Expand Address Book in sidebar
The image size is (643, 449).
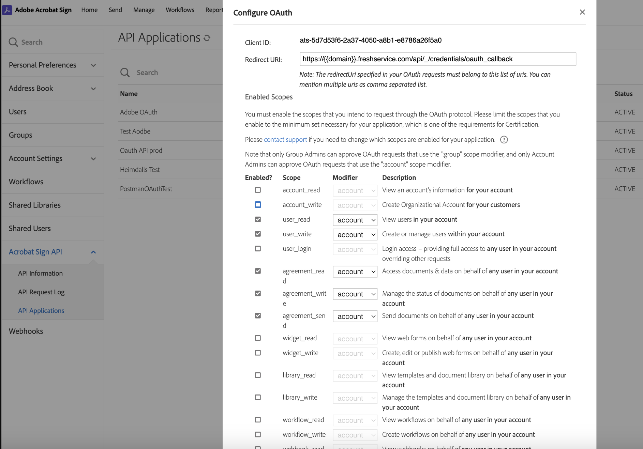(53, 89)
